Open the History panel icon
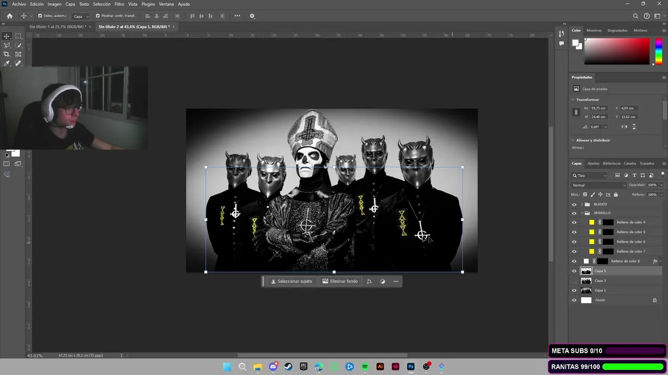This screenshot has height=375, width=668. point(562,34)
